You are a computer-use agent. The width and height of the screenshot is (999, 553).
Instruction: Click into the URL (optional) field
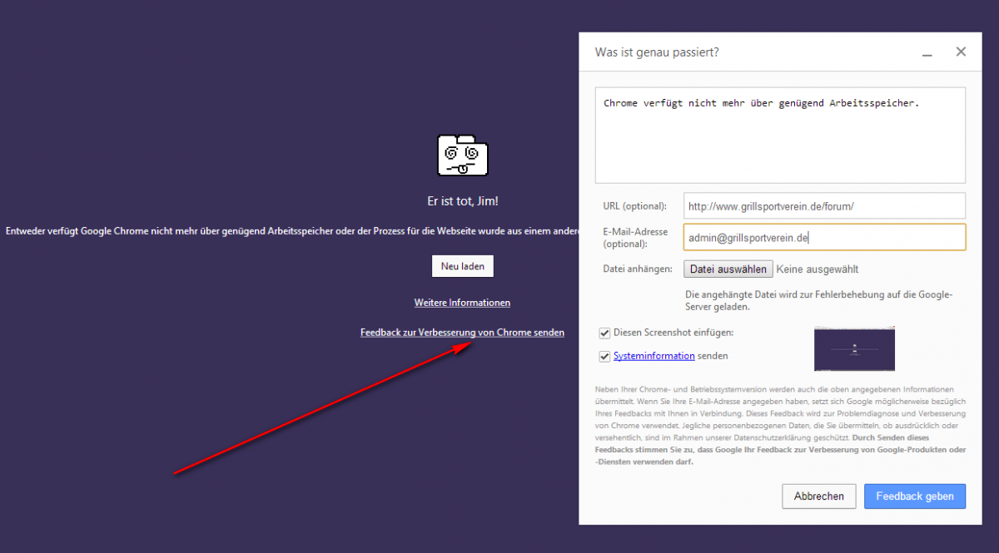pyautogui.click(x=824, y=205)
